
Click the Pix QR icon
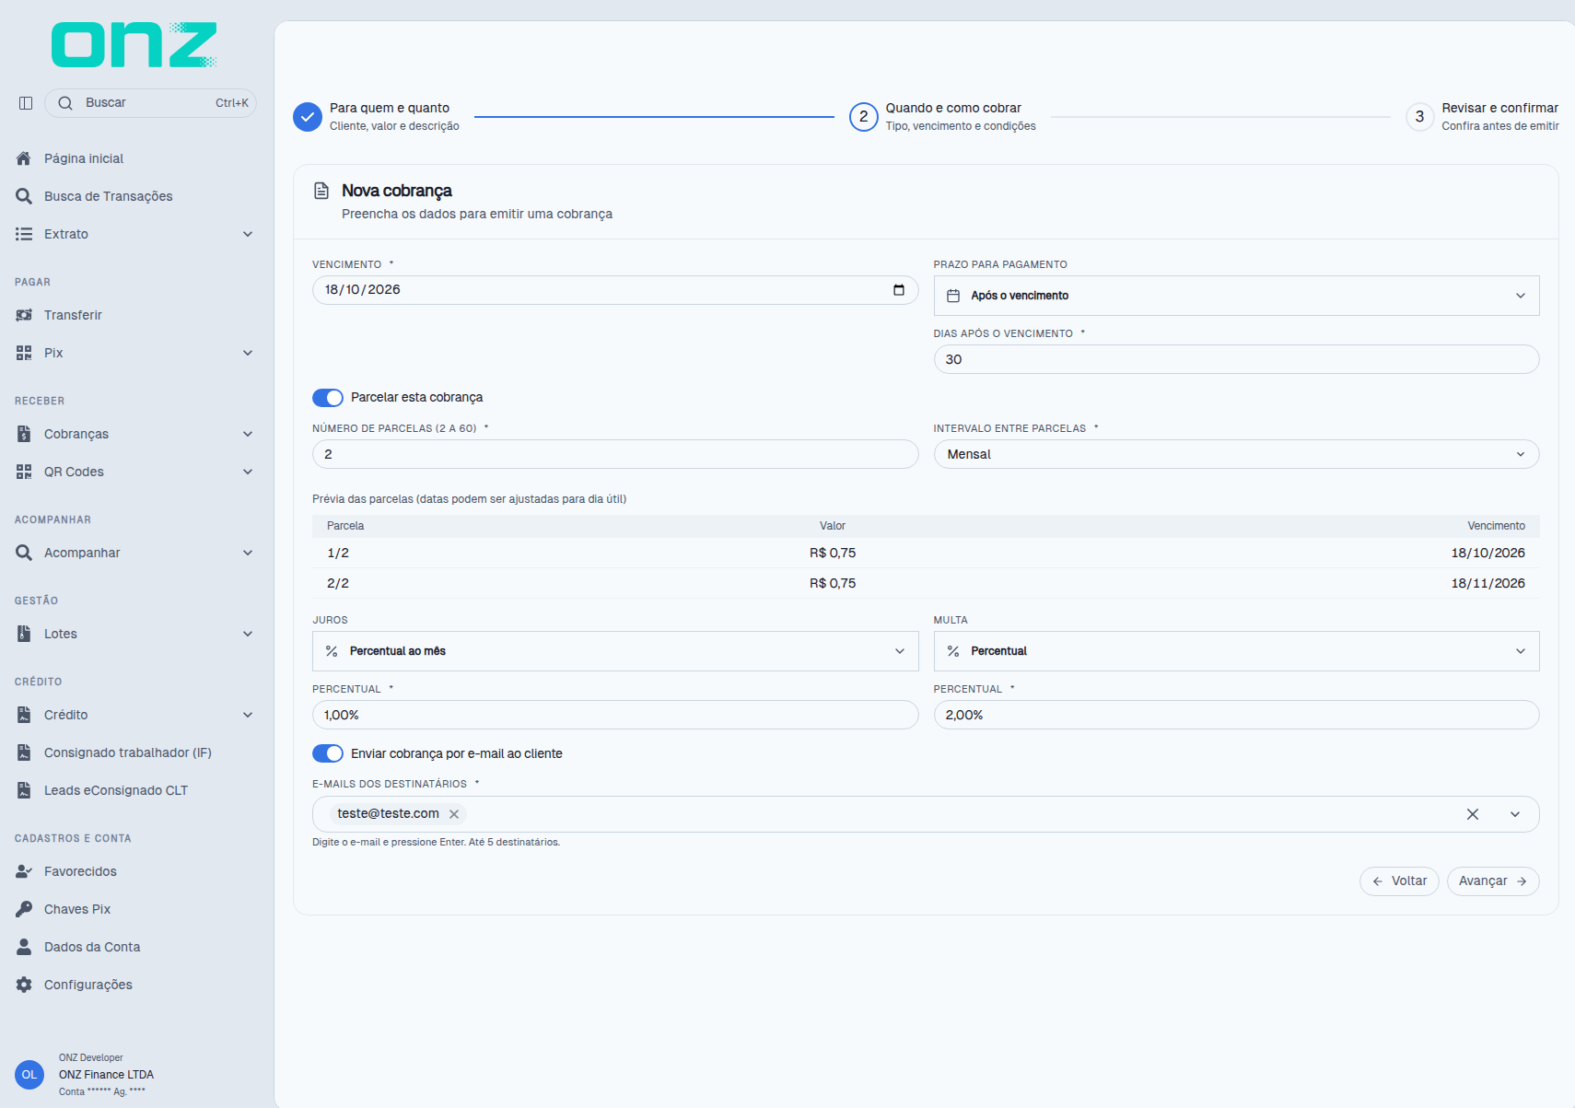tap(24, 353)
